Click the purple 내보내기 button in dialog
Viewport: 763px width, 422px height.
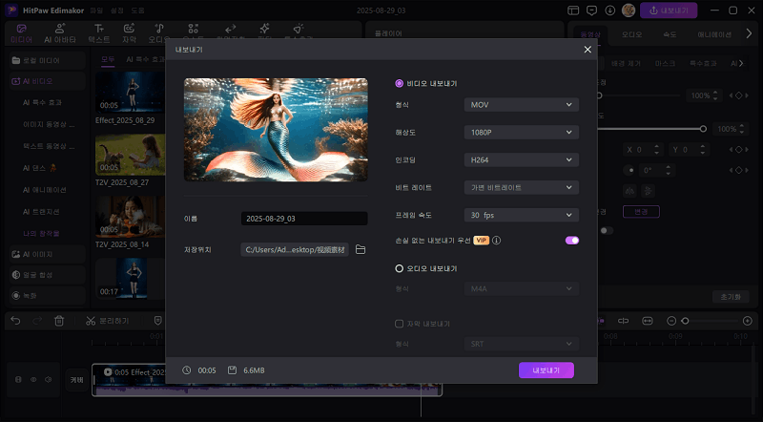(x=546, y=369)
